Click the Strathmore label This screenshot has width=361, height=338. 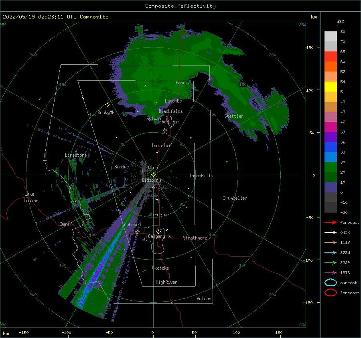click(x=195, y=238)
